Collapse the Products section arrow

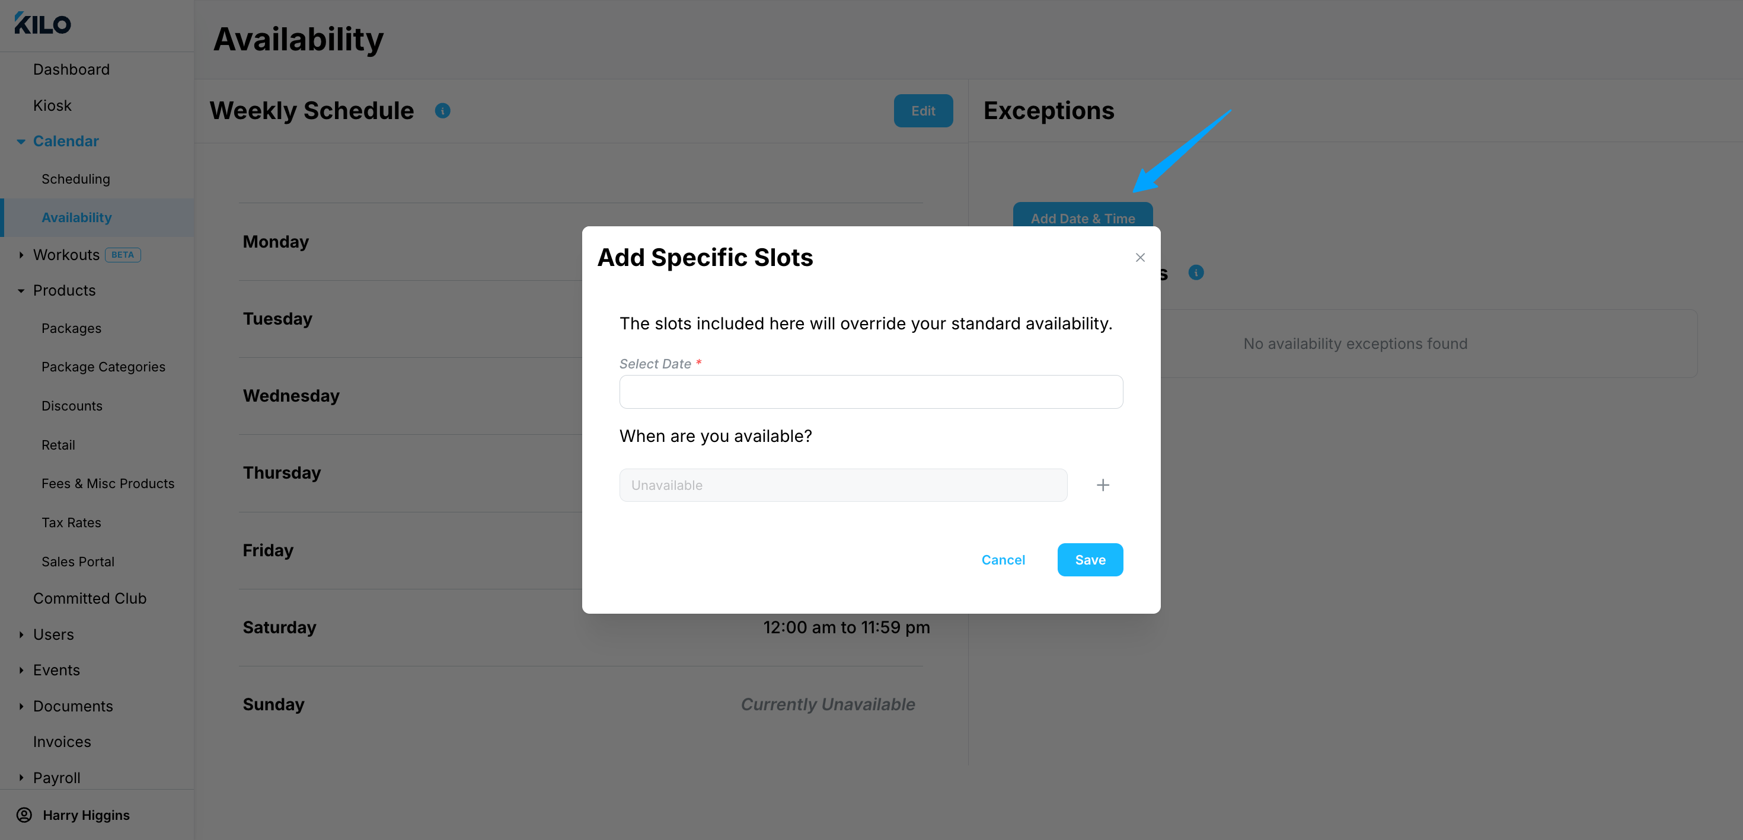click(x=21, y=291)
